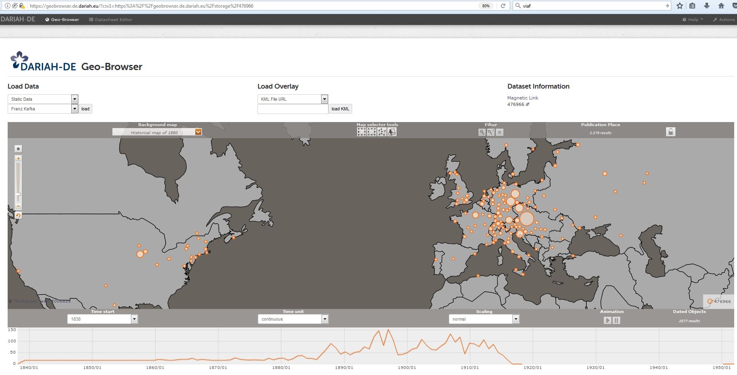Open the Franz Kafka dataset dropdown
737x375 pixels.
coord(43,109)
